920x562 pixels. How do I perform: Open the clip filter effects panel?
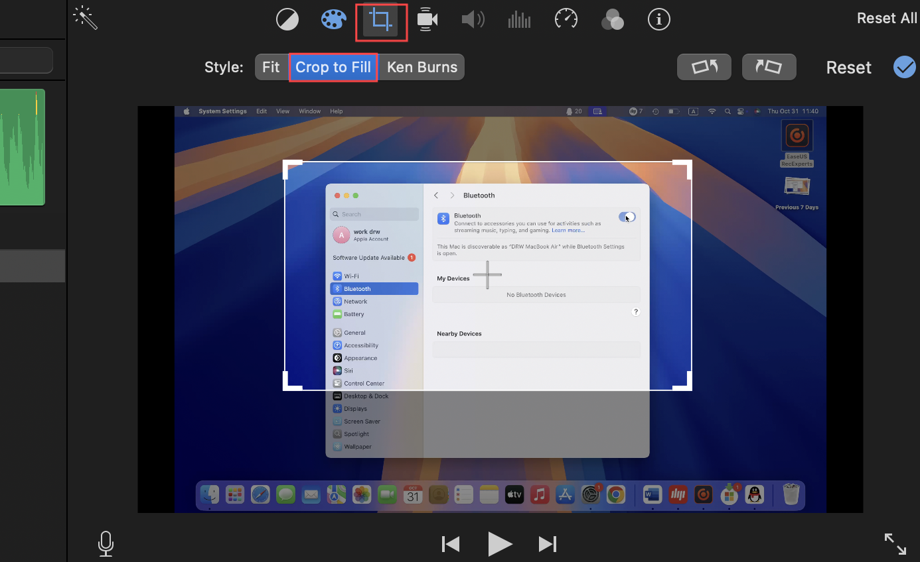click(x=612, y=19)
